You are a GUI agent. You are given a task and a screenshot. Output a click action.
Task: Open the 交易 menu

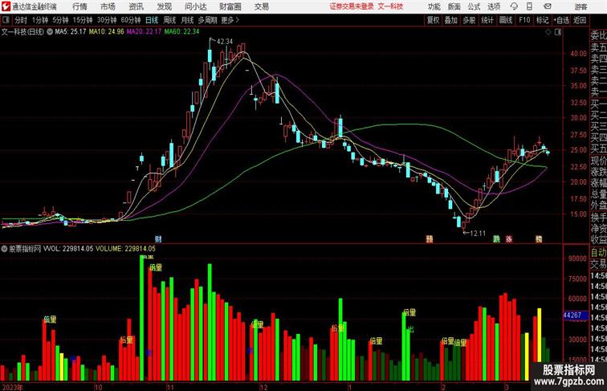click(261, 6)
